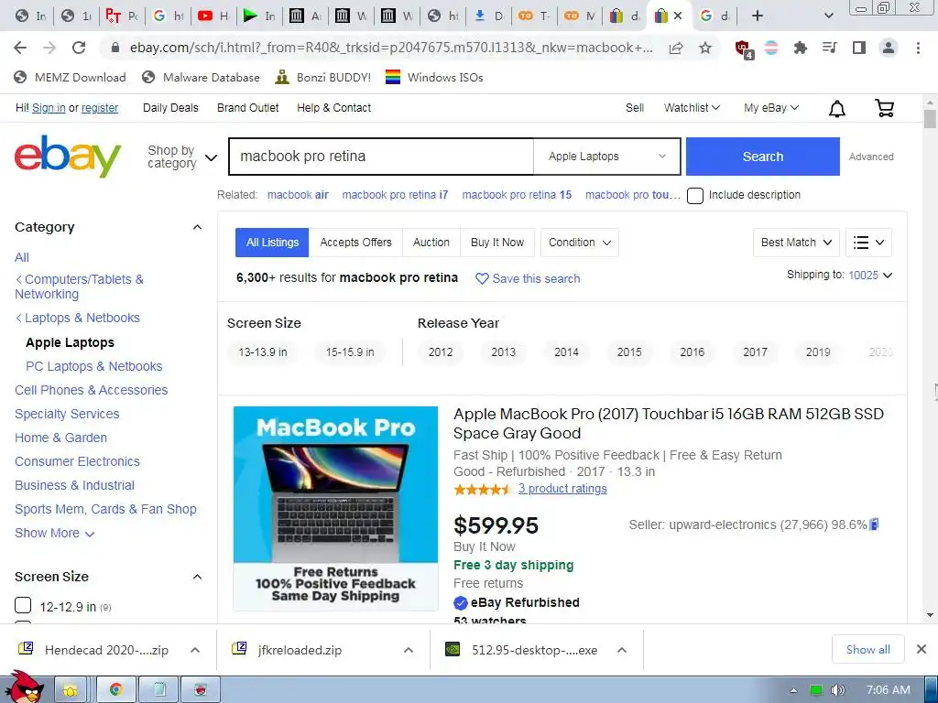Open 3 product ratings link
This screenshot has height=703, width=938.
coord(562,489)
